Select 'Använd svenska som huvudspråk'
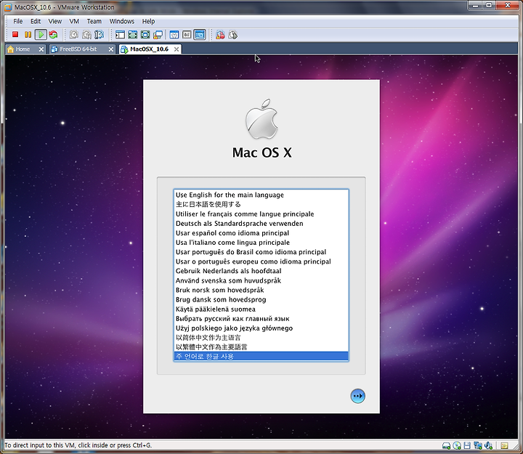523x454 pixels. [261, 280]
